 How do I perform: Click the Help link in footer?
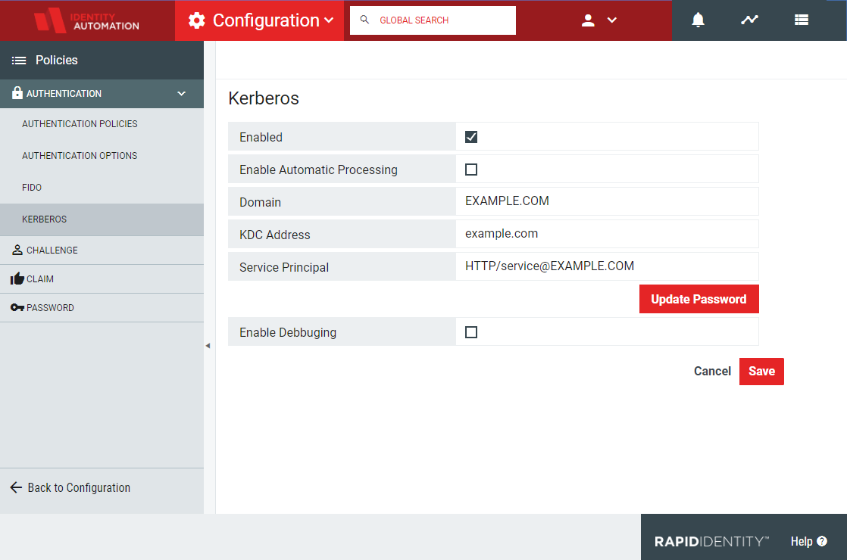coord(802,541)
